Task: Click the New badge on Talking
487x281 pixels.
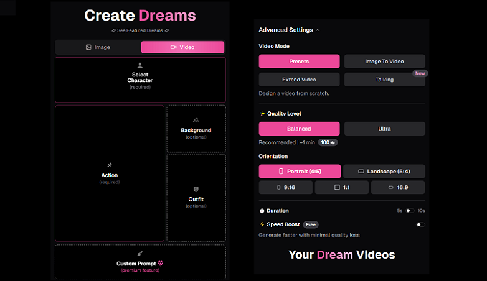Action: coord(420,73)
